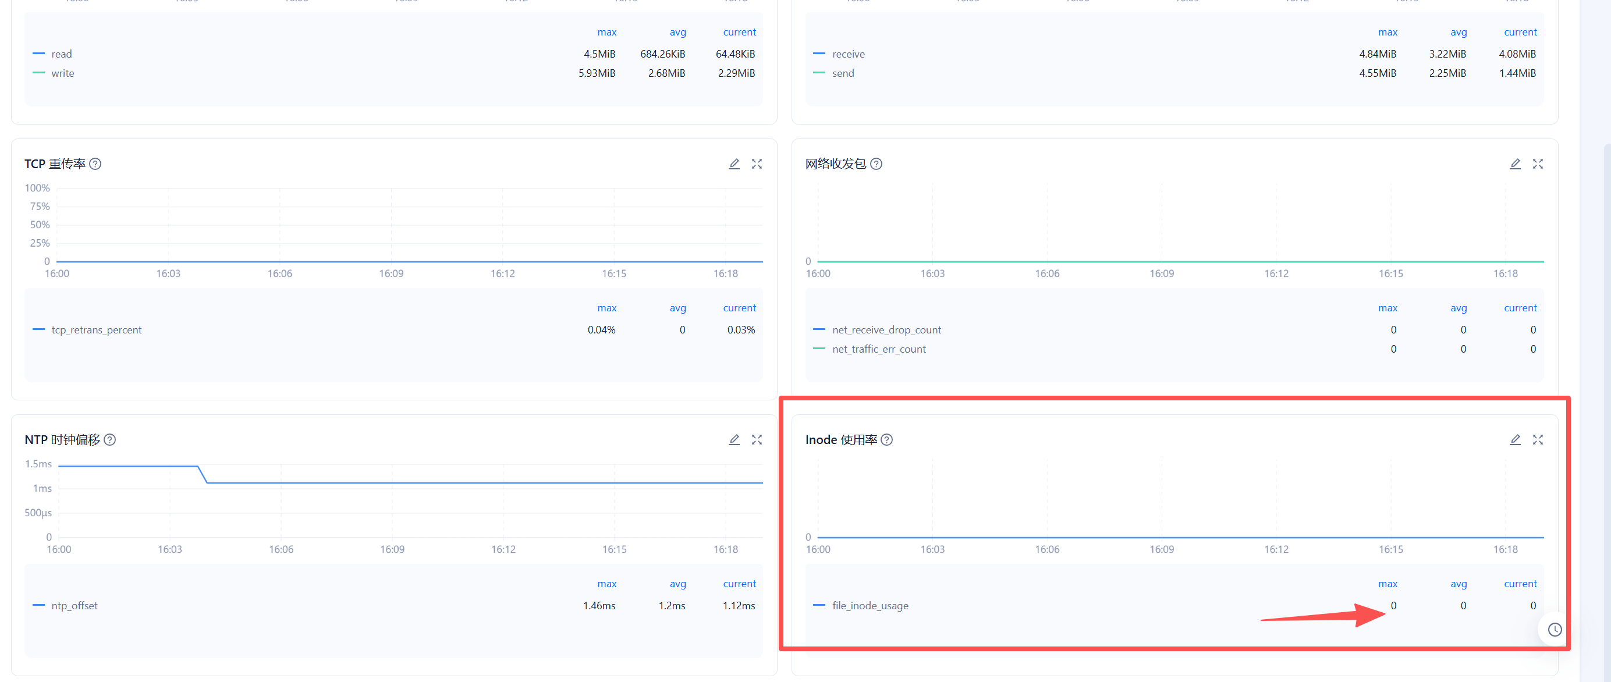Sort by current column in ntp_offset legend
The height and width of the screenshot is (682, 1611).
[x=739, y=583]
